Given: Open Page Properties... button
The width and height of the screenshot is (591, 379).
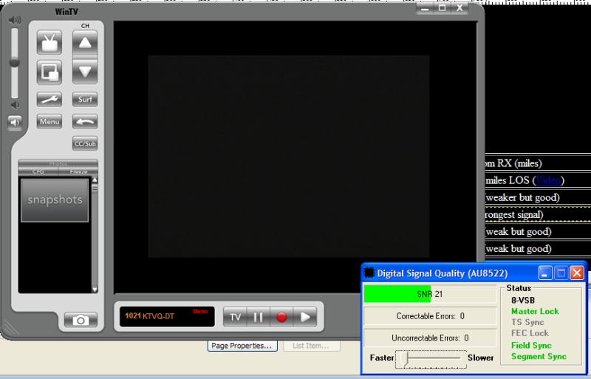Looking at the screenshot, I should coord(242,346).
